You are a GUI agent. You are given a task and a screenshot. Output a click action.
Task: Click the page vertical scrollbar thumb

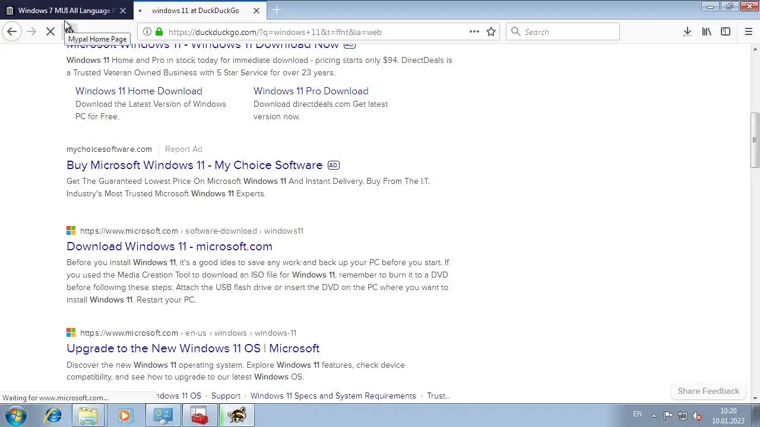point(755,140)
